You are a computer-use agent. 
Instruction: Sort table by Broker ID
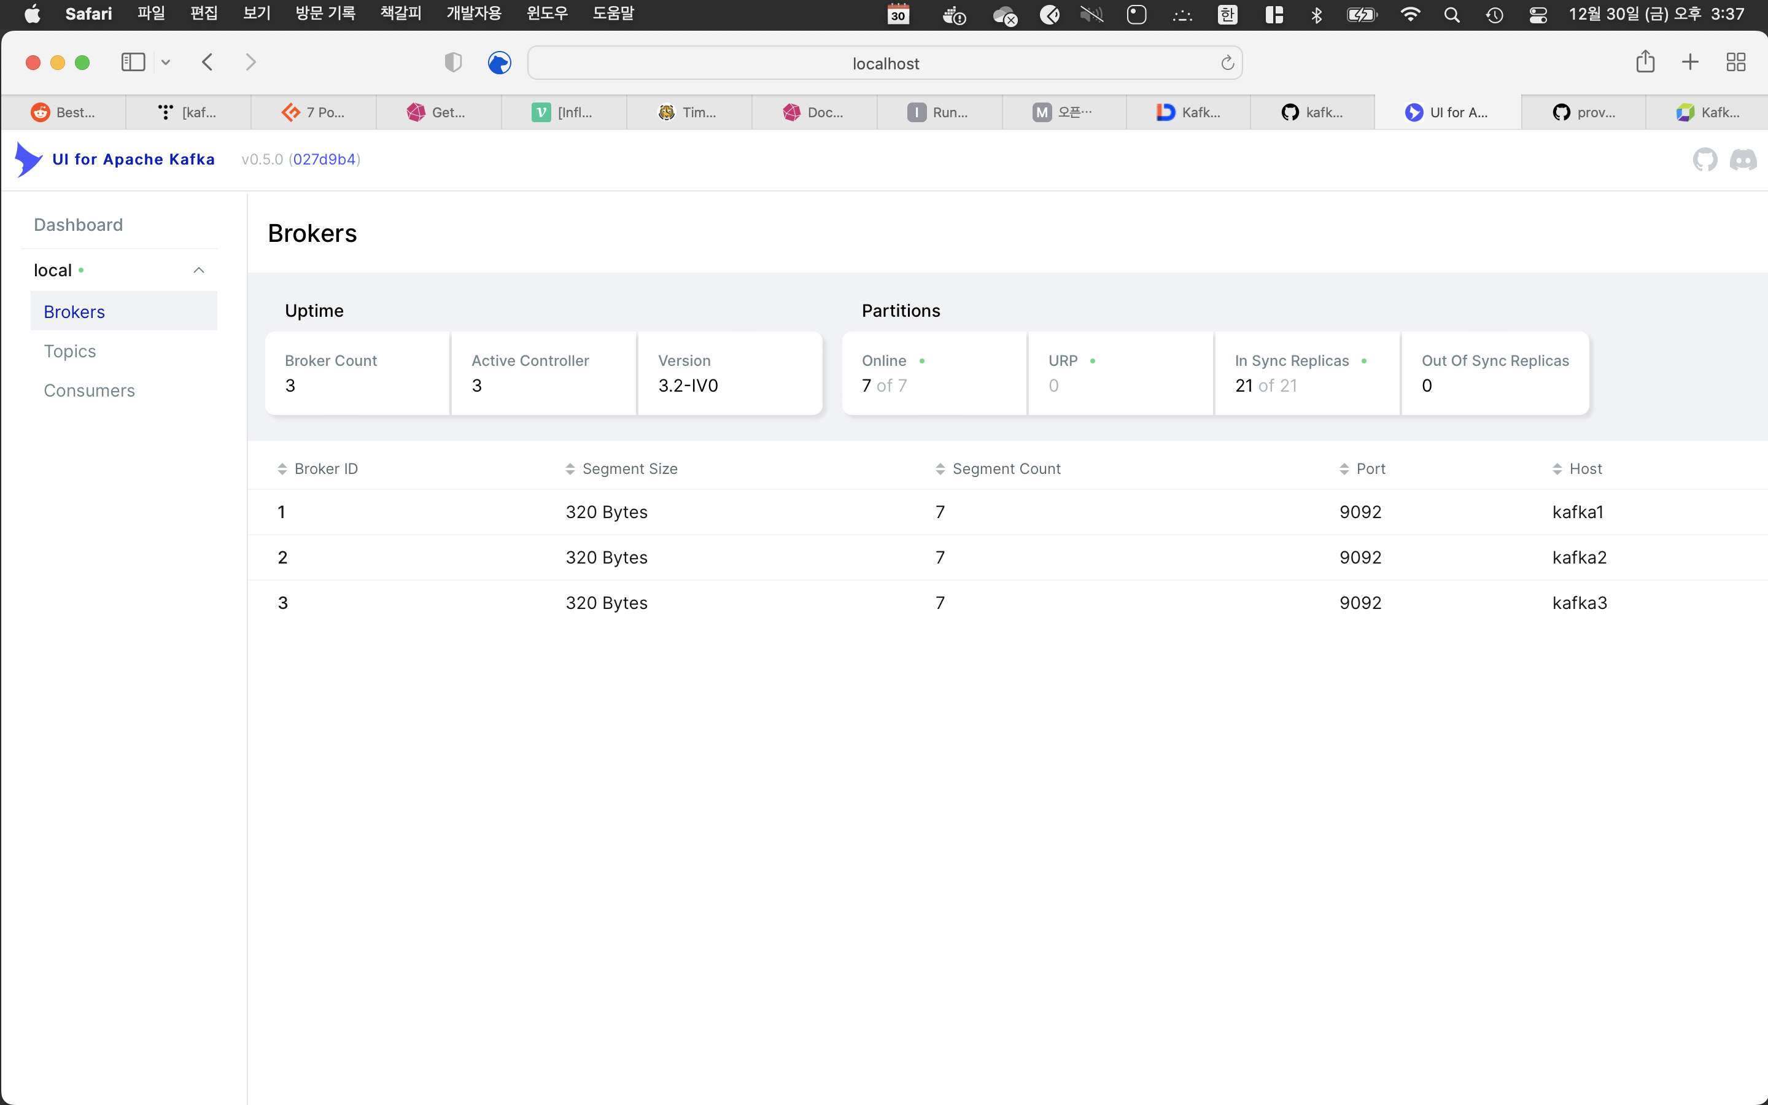[318, 468]
